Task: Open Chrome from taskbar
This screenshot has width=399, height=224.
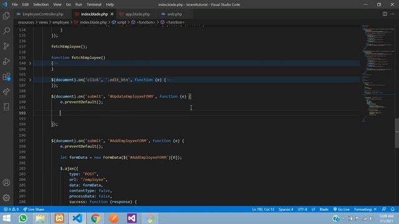Action: click(x=95, y=218)
